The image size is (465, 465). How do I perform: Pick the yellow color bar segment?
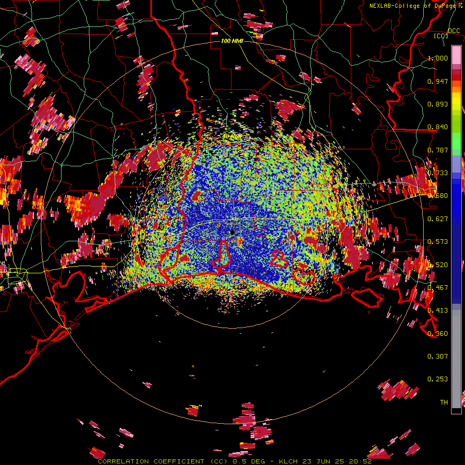coord(456,101)
